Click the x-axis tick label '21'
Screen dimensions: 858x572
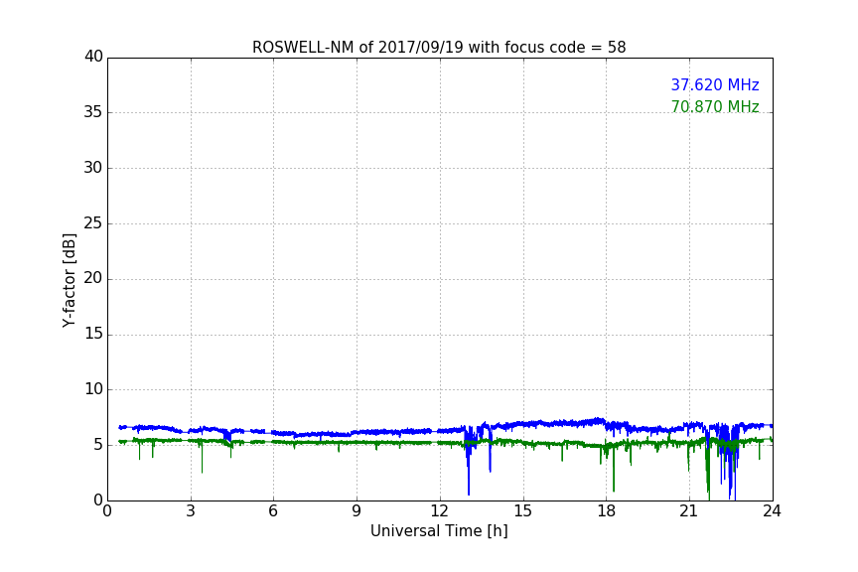pos(689,511)
